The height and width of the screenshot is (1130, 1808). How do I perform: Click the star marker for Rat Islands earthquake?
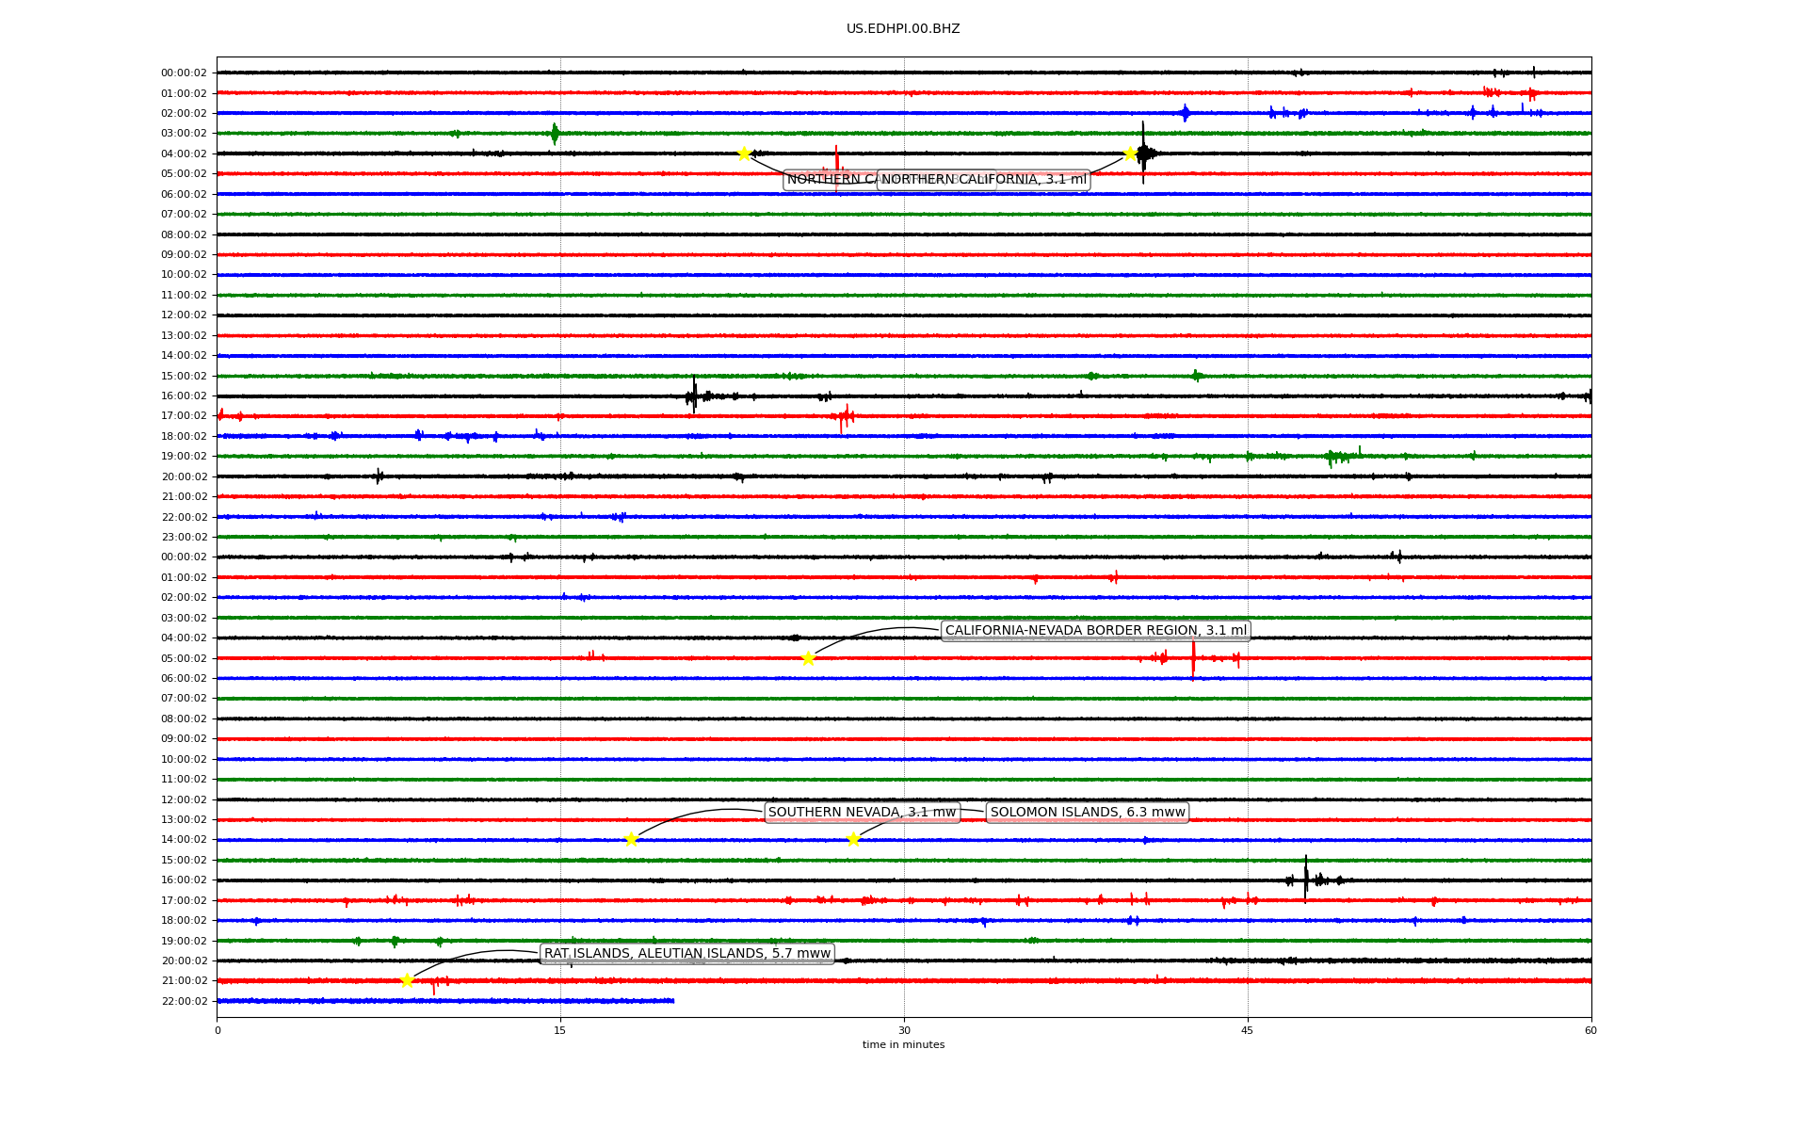click(407, 980)
